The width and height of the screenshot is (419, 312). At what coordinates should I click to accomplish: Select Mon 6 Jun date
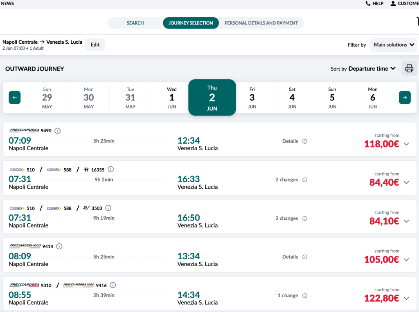[x=373, y=98]
